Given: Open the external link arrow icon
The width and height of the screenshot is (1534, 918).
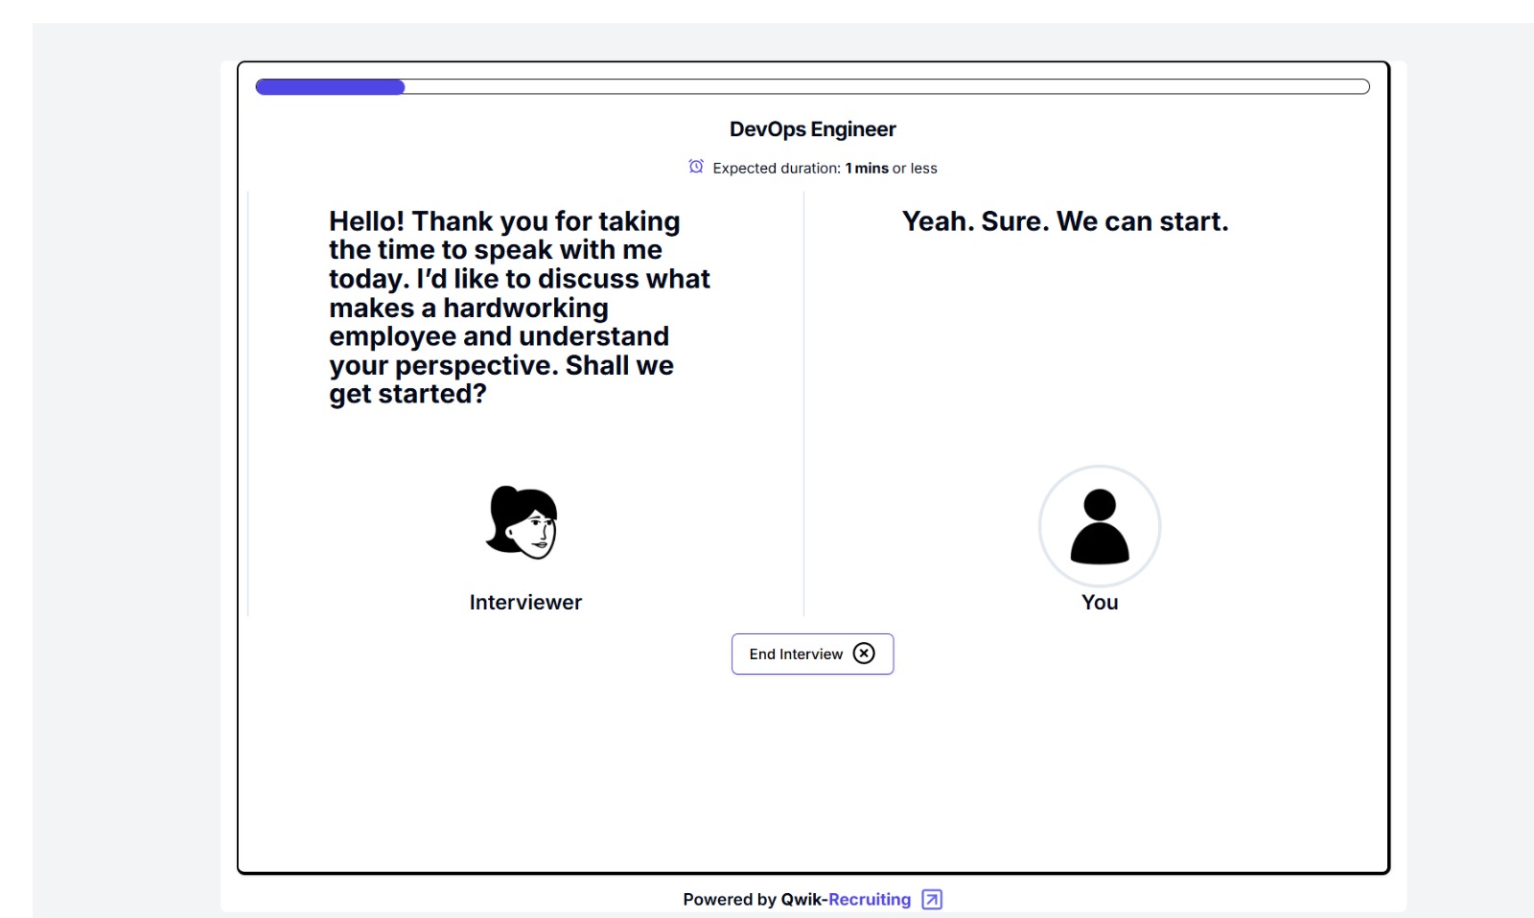Looking at the screenshot, I should coord(932,899).
